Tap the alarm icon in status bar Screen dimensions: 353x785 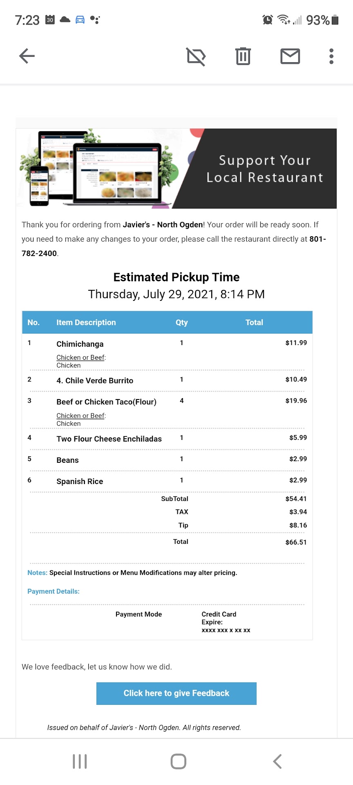268,20
